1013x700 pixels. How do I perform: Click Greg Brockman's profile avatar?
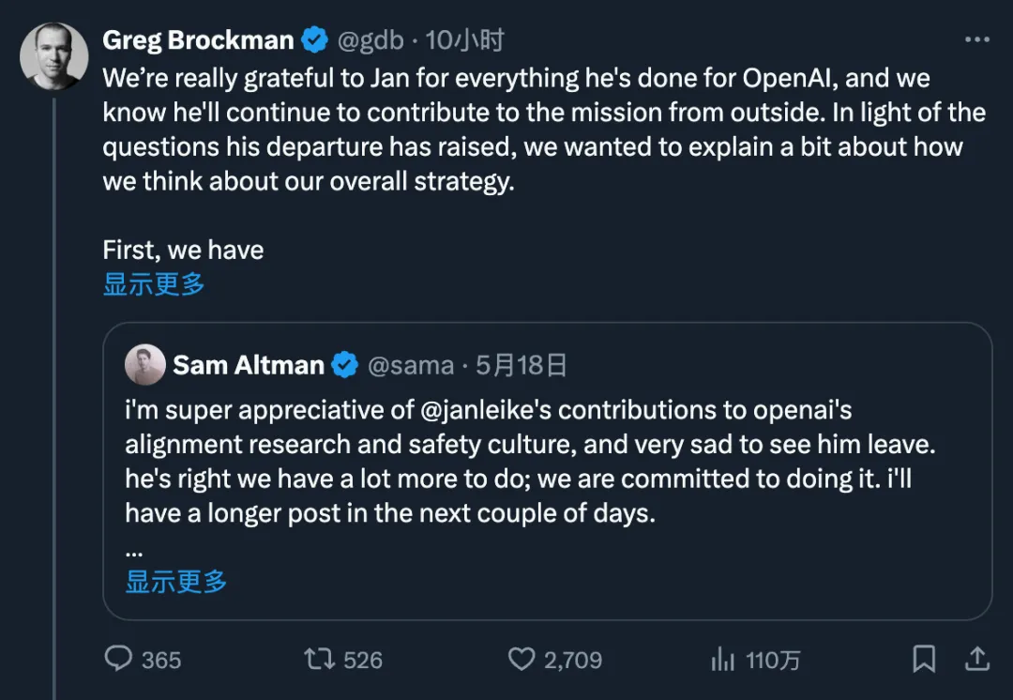[53, 56]
